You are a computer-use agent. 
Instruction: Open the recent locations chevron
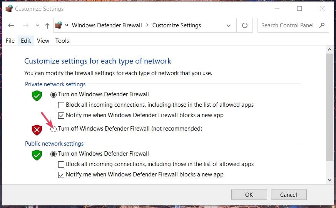pos(37,25)
